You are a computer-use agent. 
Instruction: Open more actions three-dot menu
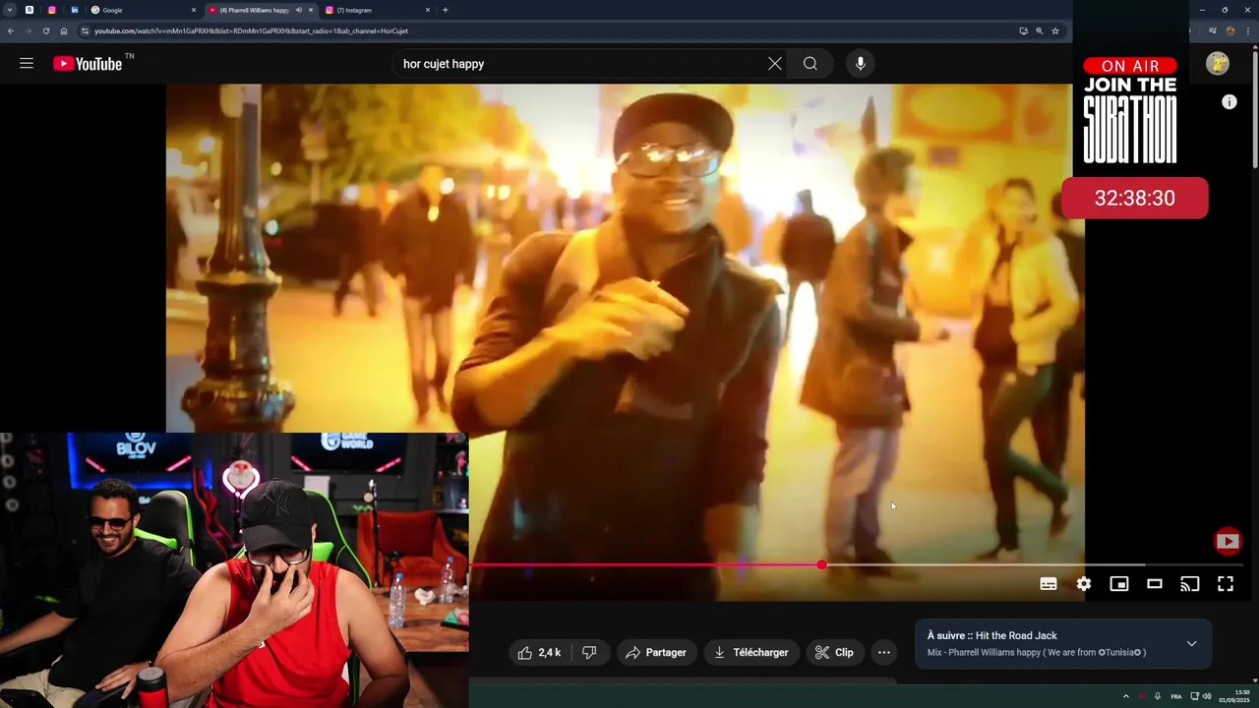(884, 653)
